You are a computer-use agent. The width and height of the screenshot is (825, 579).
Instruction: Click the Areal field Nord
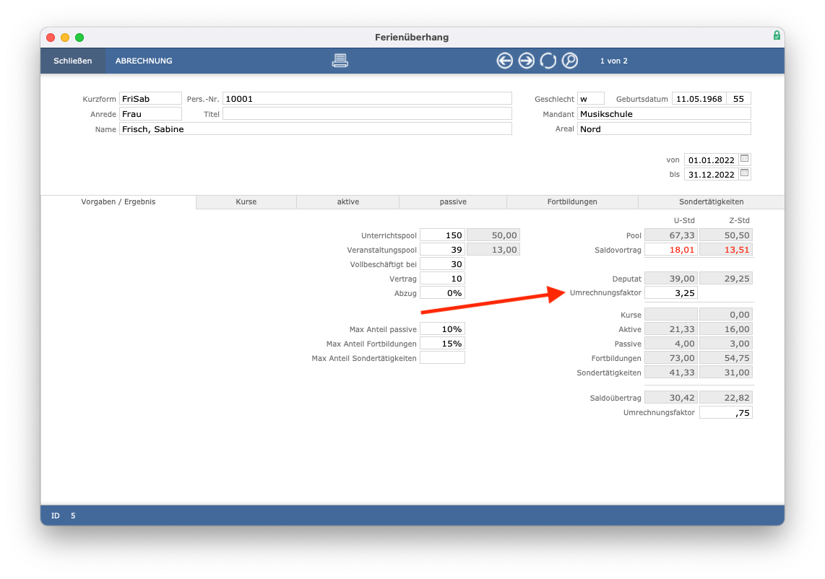click(664, 129)
